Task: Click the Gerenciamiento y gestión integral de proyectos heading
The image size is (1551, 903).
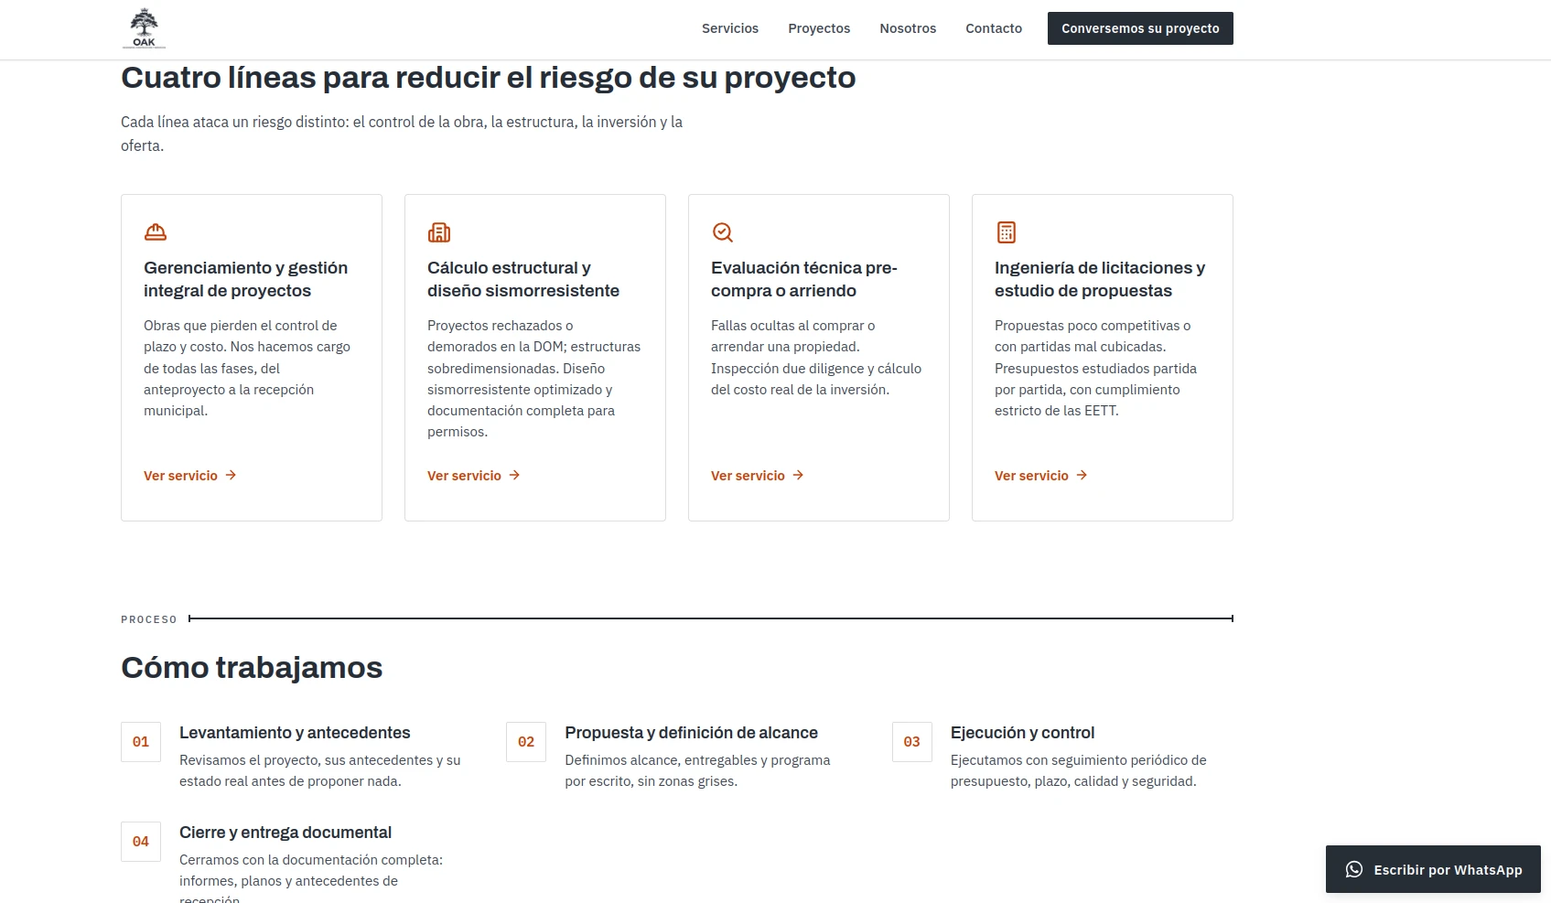Action: (x=246, y=279)
